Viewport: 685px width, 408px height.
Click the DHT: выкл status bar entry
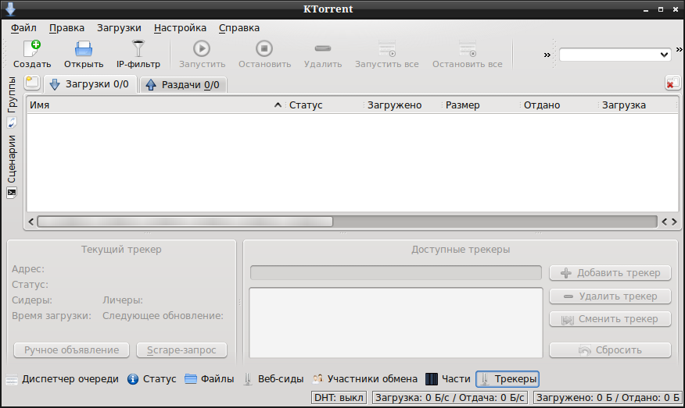click(339, 398)
